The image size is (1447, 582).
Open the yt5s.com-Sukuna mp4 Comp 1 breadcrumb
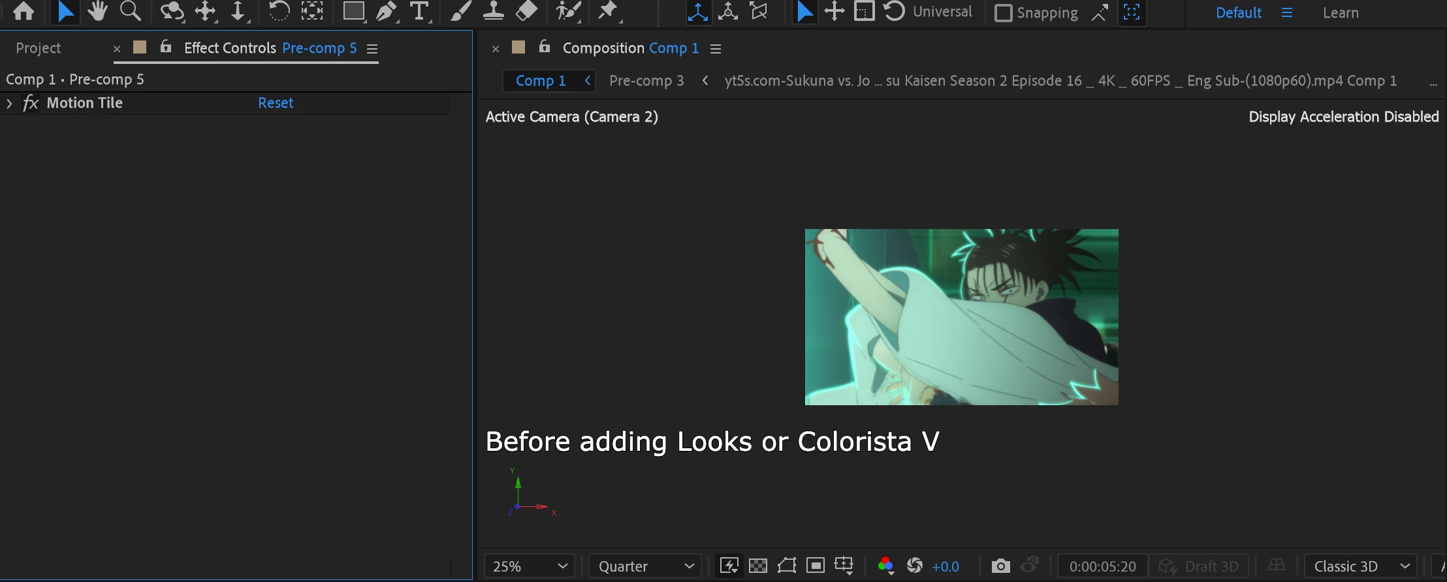(x=1060, y=81)
